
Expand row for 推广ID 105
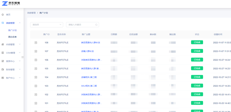coord(36,69)
